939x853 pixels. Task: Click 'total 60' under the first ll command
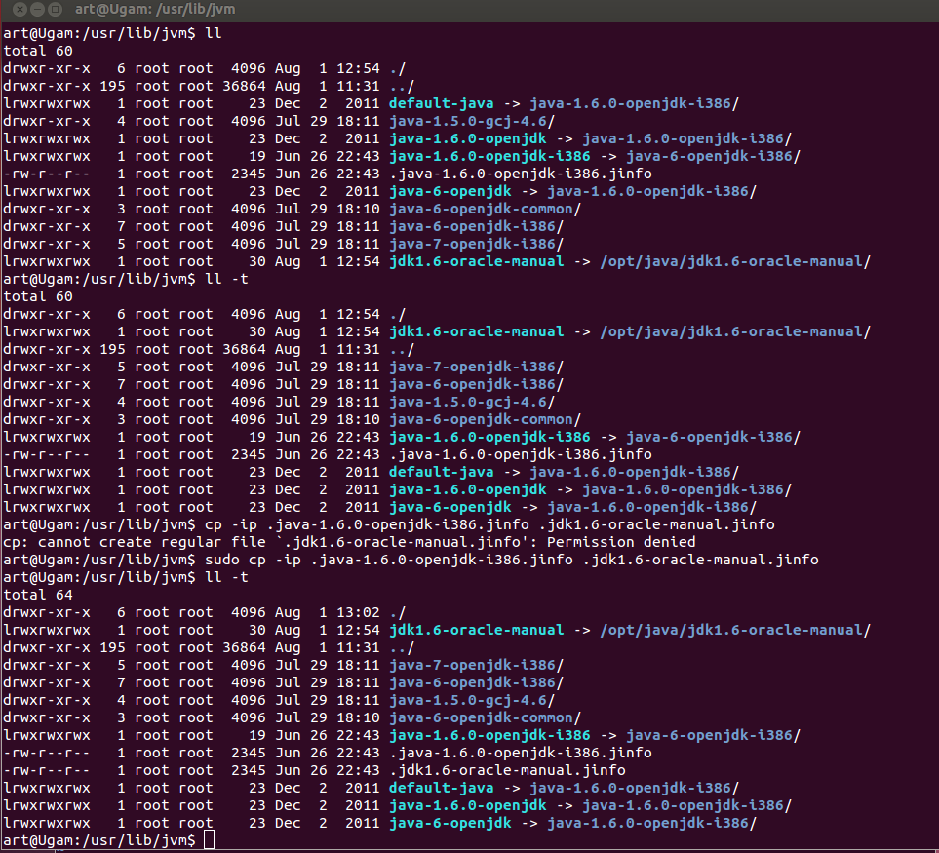(x=38, y=51)
